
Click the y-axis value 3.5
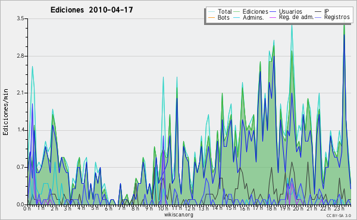[x=20, y=18]
